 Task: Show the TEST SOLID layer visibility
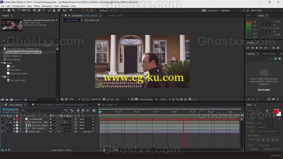click(x=2, y=128)
